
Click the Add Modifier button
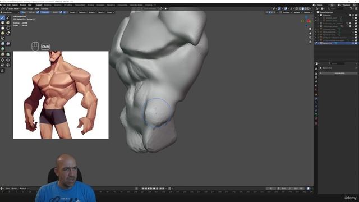click(x=338, y=73)
